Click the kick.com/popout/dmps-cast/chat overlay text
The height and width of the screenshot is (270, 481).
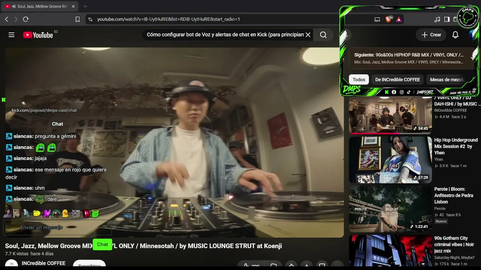[44, 110]
